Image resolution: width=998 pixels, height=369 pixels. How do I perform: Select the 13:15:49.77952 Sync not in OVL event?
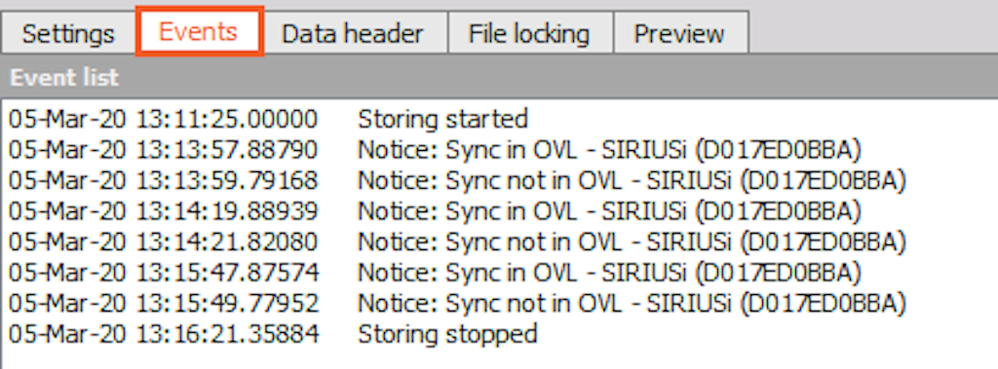click(499, 303)
